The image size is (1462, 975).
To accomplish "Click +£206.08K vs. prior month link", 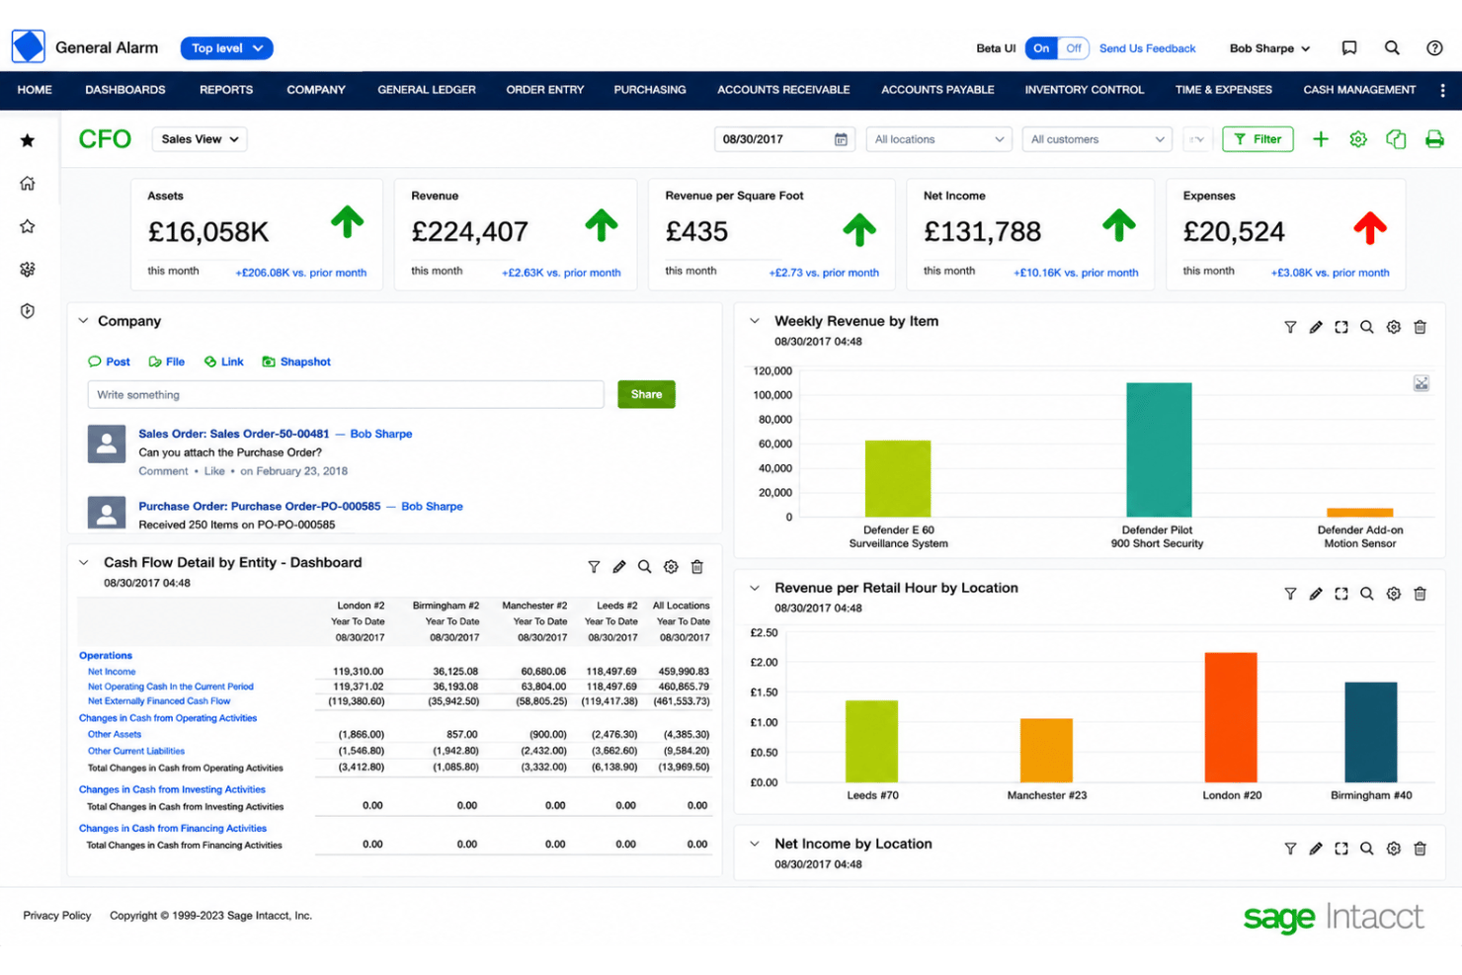I will (x=301, y=273).
